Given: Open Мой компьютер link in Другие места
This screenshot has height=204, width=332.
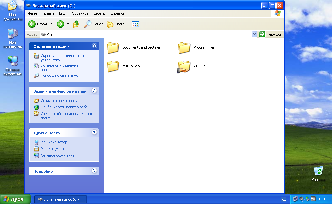Looking at the screenshot, I should point(54,142).
